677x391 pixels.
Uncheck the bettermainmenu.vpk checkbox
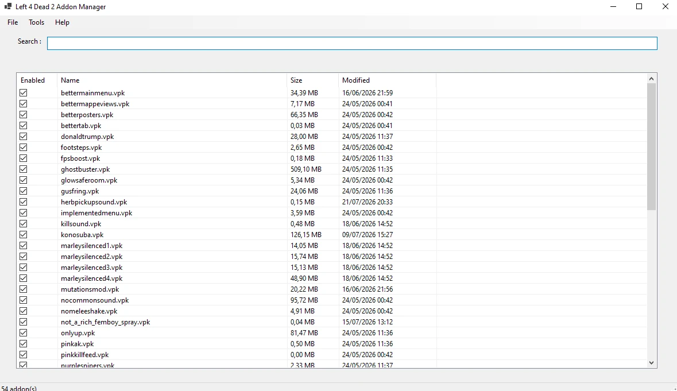(x=24, y=93)
